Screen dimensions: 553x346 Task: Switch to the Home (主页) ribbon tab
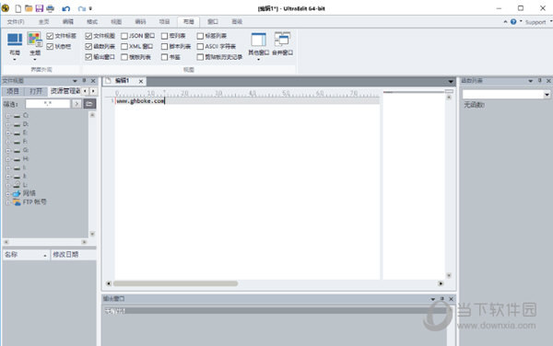coord(43,22)
